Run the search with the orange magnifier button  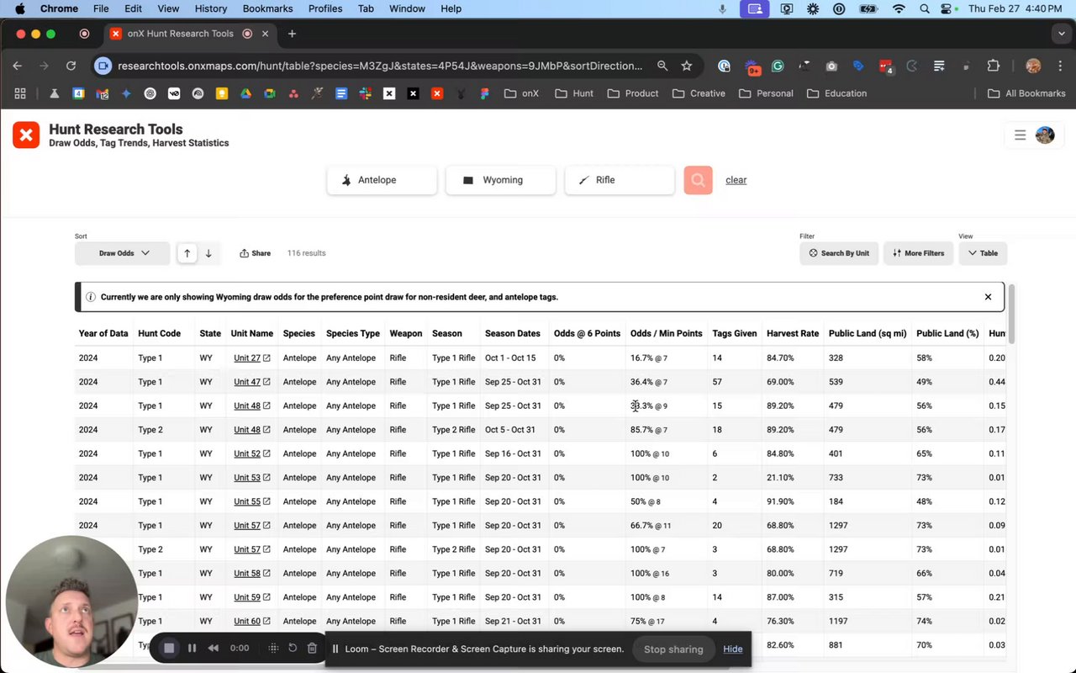click(698, 180)
